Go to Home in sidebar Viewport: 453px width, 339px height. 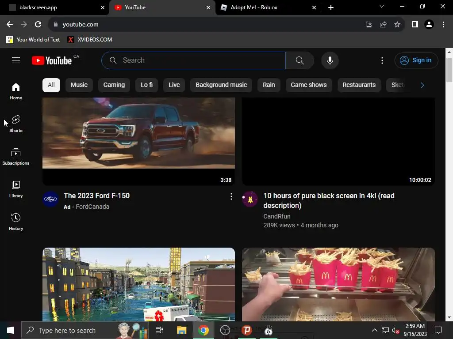point(16,91)
